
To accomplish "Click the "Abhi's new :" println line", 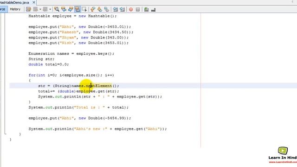I will click(97, 129).
